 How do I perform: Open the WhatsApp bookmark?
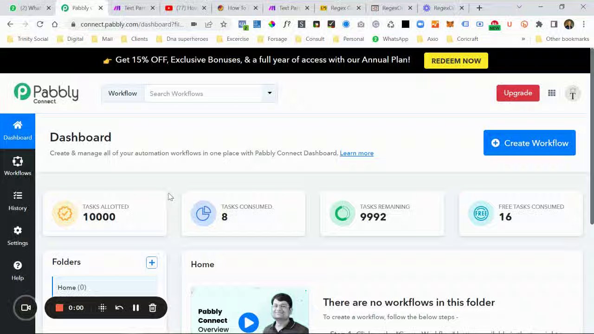[390, 39]
